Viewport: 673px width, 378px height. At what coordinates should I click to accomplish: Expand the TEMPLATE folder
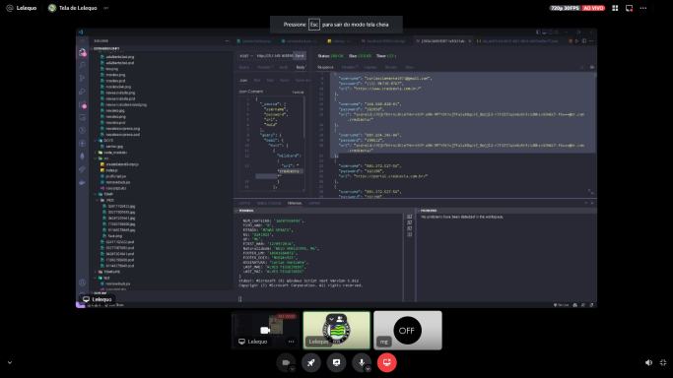(x=96, y=272)
